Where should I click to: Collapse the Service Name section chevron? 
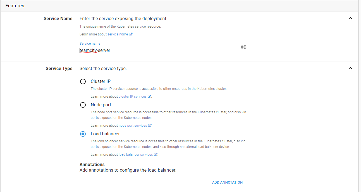[x=350, y=18]
